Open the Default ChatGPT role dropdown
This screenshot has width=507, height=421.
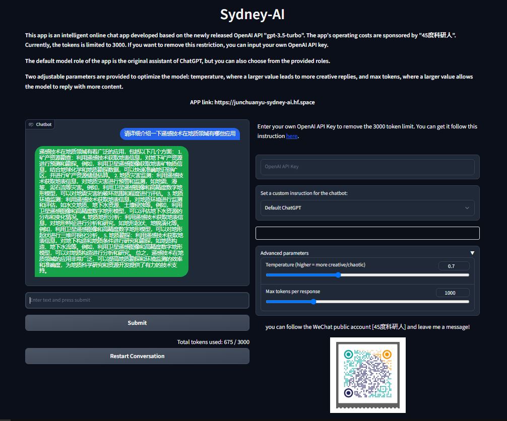click(367, 207)
